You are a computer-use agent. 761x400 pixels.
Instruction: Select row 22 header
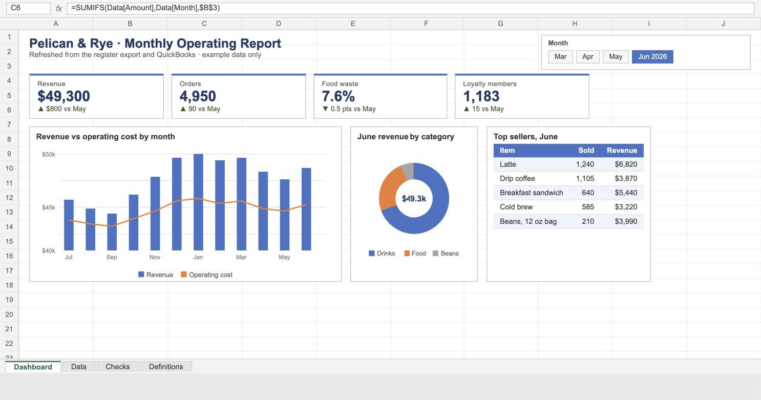coord(9,344)
